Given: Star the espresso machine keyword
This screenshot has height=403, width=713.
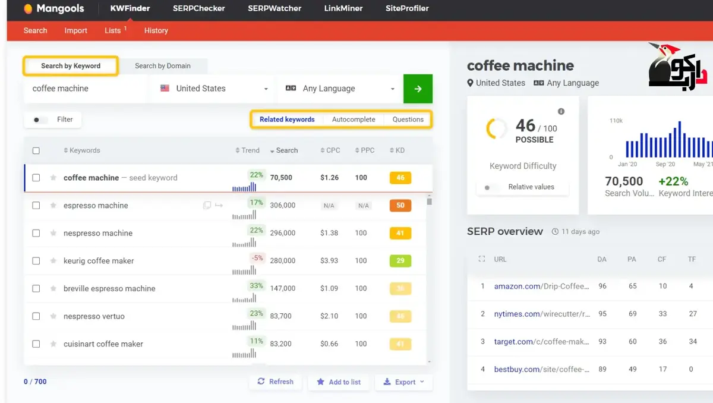Looking at the screenshot, I should coord(53,206).
